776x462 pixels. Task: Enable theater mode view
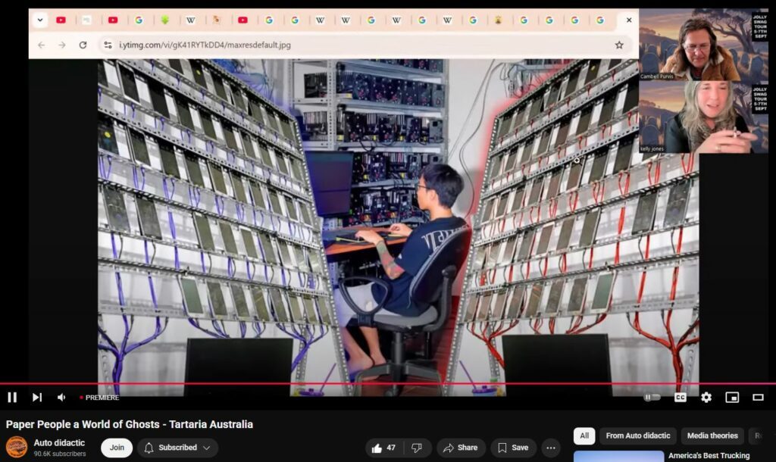point(758,397)
